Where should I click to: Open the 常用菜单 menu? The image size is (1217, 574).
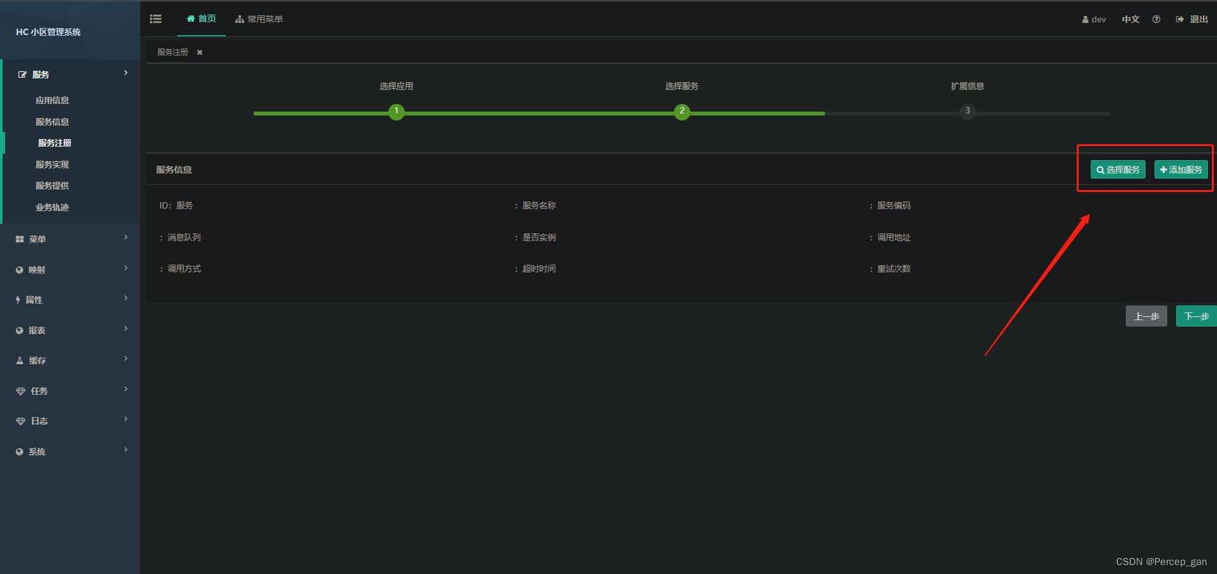tap(259, 19)
